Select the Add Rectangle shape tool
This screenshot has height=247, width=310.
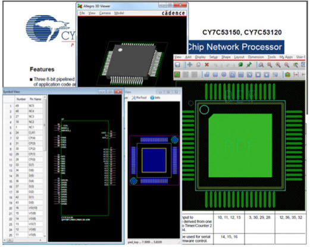215,74
